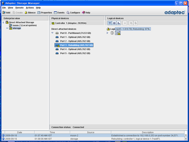189x142 pixels.
Task: Click the Description column header
Action: pos(148,132)
